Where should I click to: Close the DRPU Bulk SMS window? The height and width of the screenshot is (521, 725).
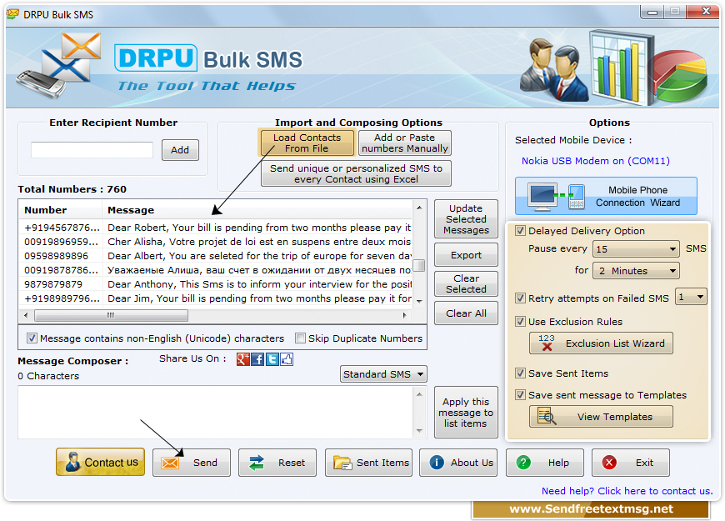(x=705, y=11)
